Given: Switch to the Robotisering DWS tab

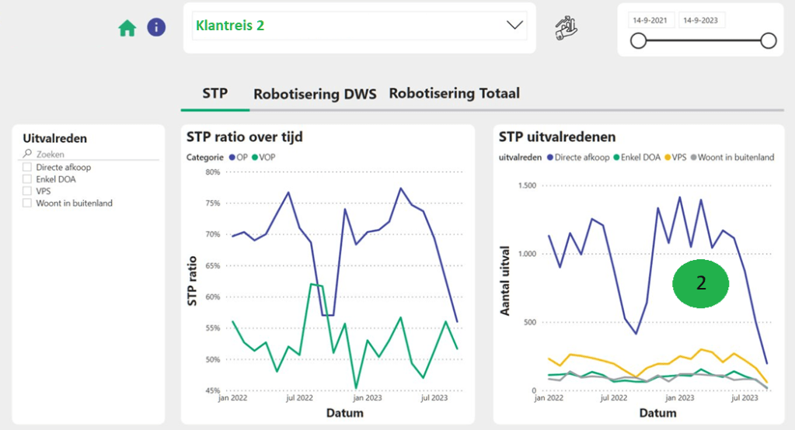Looking at the screenshot, I should (315, 95).
